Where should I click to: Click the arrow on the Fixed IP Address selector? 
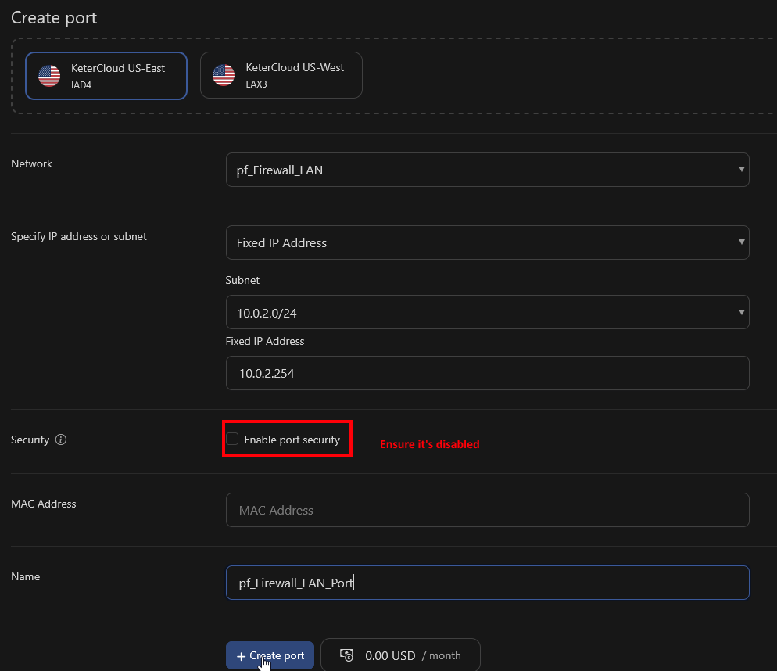point(739,242)
